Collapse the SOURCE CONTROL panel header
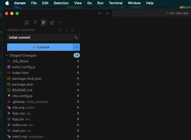This screenshot has width=191, height=140. [x=5, y=30]
